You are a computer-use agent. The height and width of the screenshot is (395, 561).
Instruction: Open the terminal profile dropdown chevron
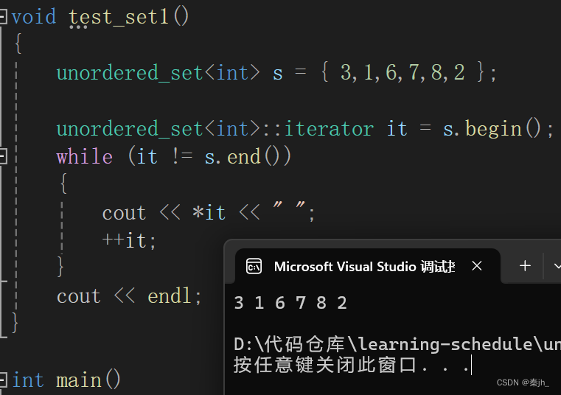tap(555, 266)
